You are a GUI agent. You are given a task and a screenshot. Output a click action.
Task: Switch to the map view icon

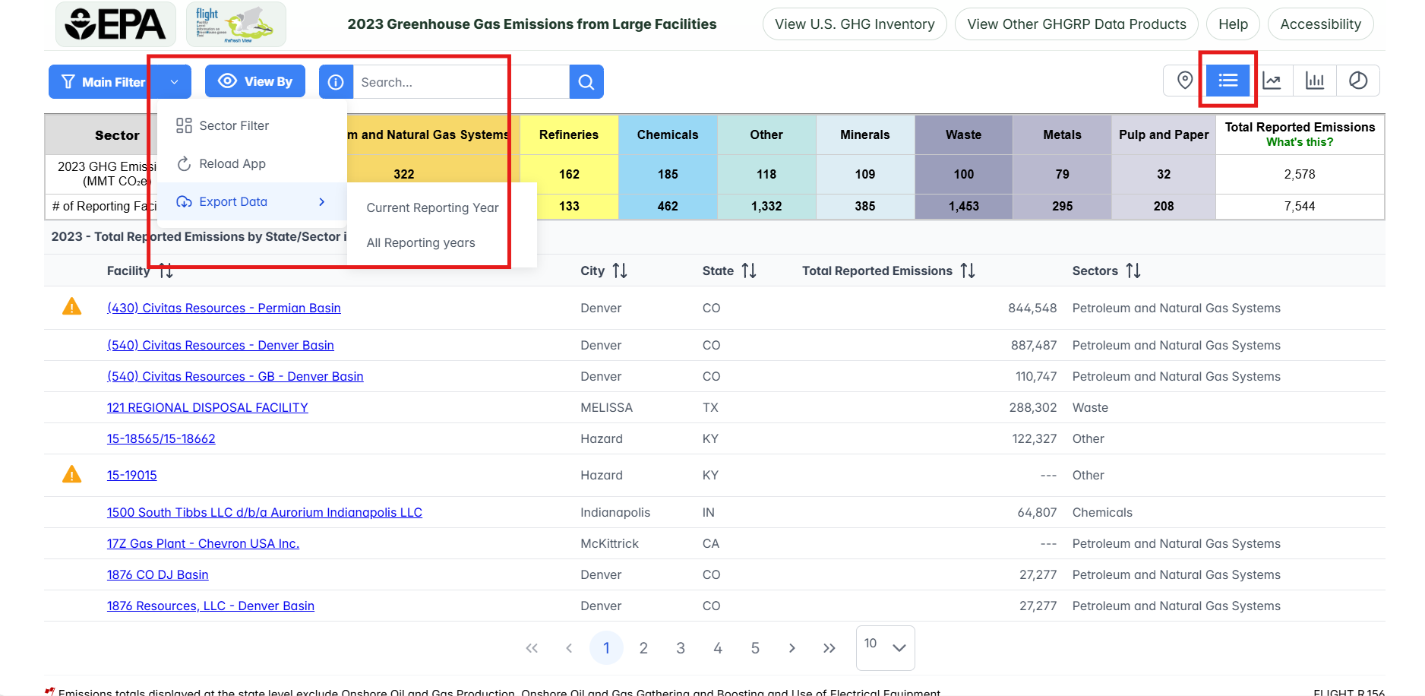[x=1183, y=80]
